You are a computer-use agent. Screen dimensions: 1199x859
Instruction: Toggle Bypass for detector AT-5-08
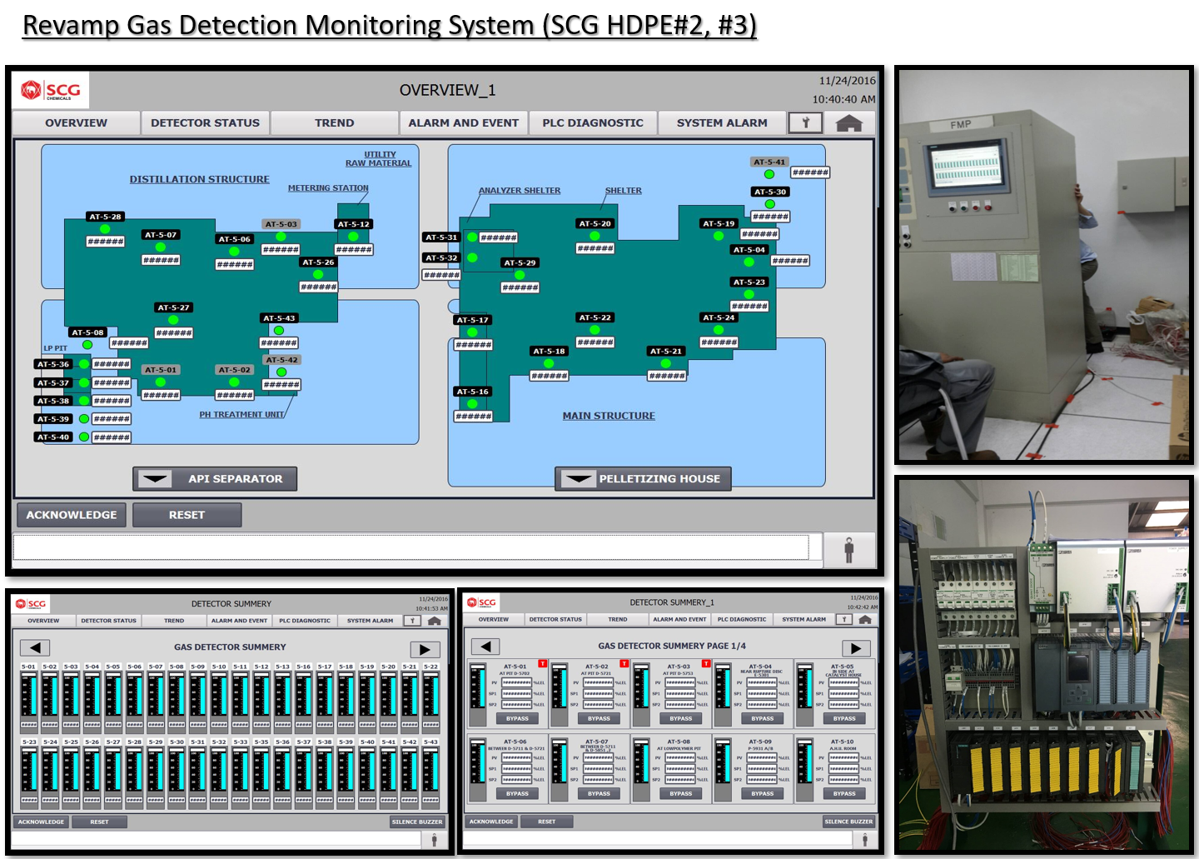pos(680,793)
